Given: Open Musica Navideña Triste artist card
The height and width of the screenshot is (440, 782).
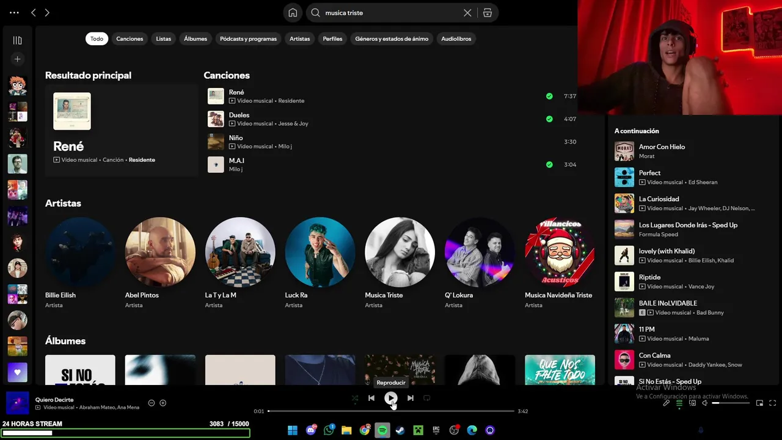Looking at the screenshot, I should pos(560,264).
